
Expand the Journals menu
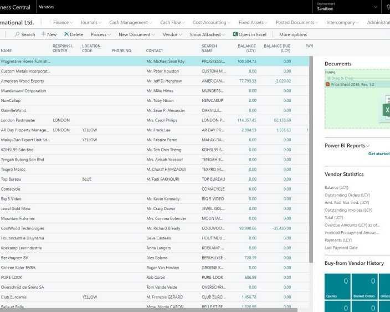coord(91,22)
